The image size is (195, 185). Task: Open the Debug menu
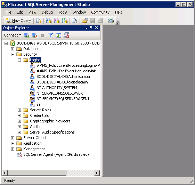tap(47, 12)
